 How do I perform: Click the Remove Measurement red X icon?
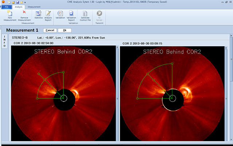[x=24, y=12]
